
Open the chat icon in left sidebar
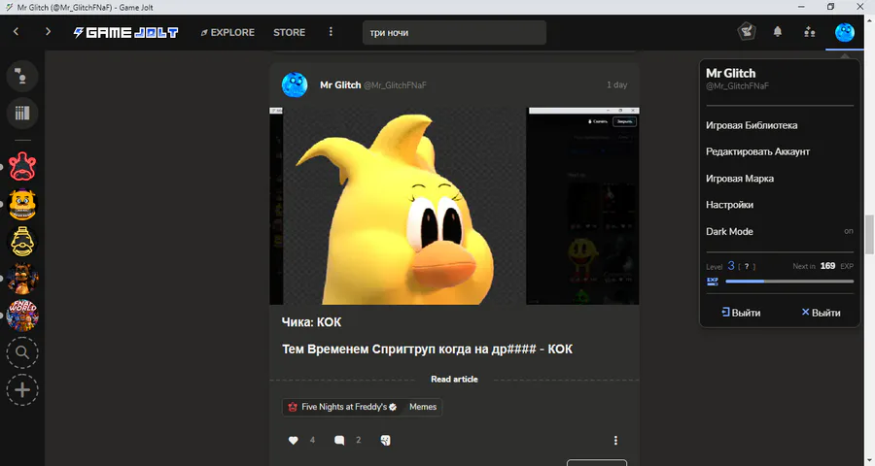tap(22, 76)
